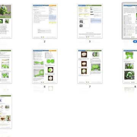
Task: Click the blue page number badge "4"
Action: [x=135, y=41]
